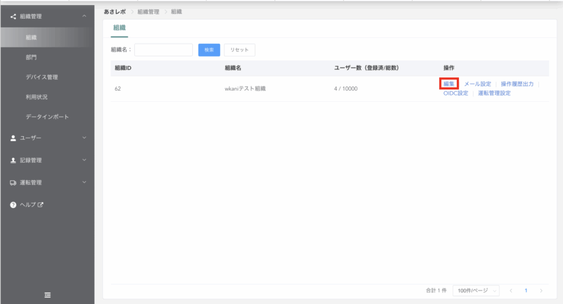Open デバイス管理 in the sidebar

tap(42, 77)
